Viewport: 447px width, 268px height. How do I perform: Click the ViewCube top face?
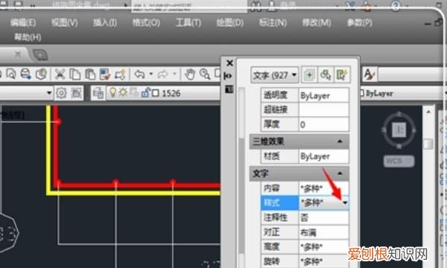399,130
